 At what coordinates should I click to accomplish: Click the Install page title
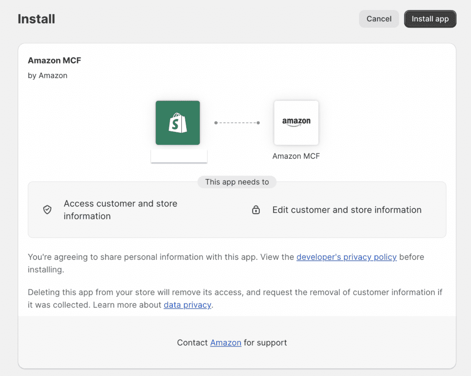click(x=36, y=19)
